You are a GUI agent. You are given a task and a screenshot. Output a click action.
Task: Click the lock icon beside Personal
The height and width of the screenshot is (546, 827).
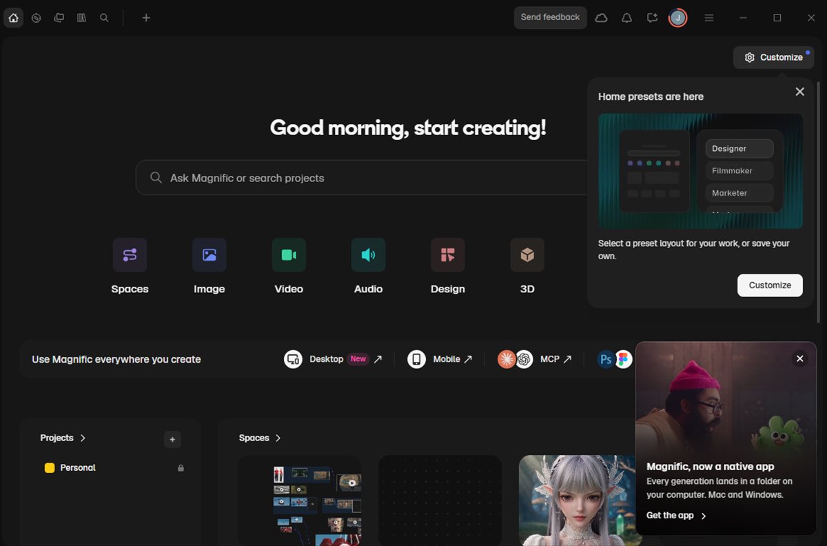point(181,468)
